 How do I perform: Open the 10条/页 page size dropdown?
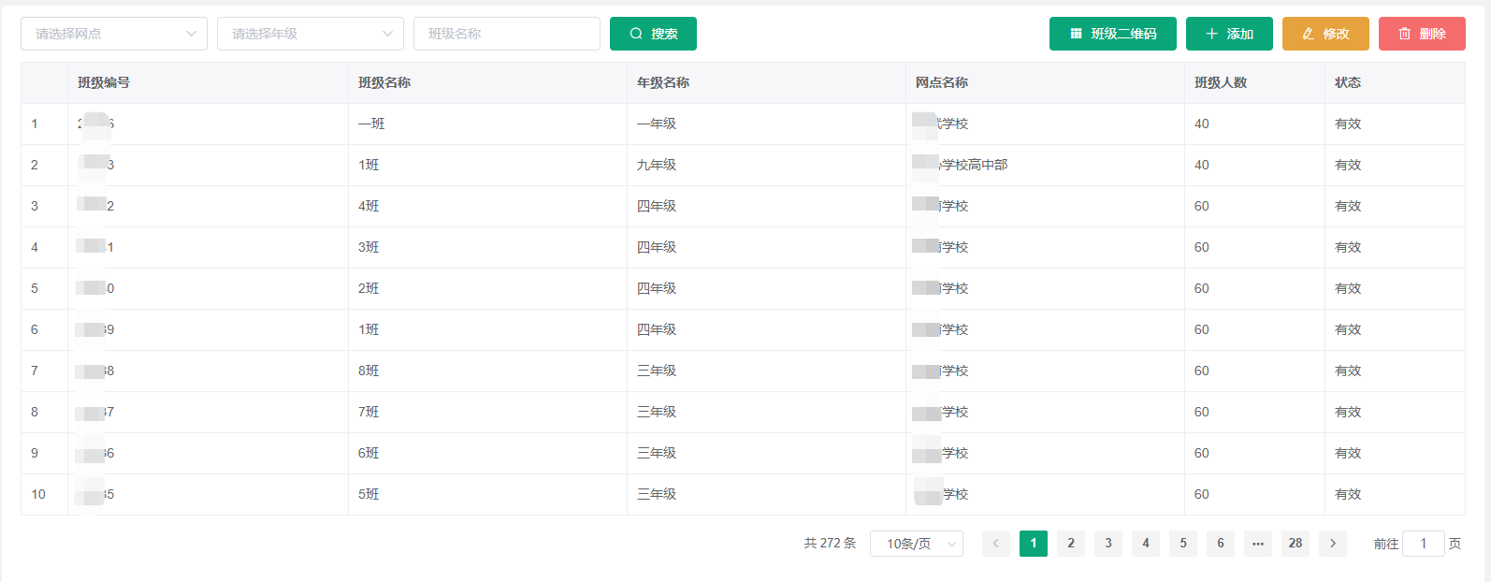coord(916,544)
